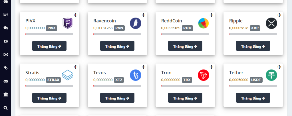Click the Tron coin logo
The width and height of the screenshot is (292, 116).
[x=204, y=75]
